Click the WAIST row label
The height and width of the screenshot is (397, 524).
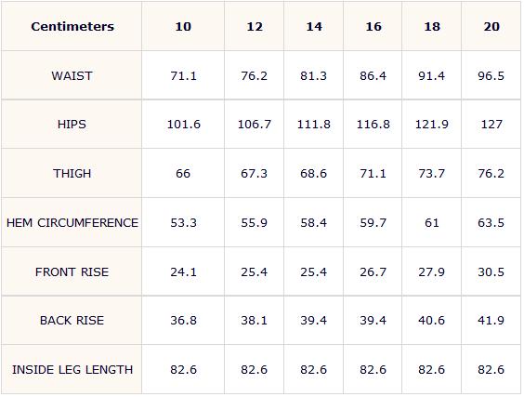point(72,75)
